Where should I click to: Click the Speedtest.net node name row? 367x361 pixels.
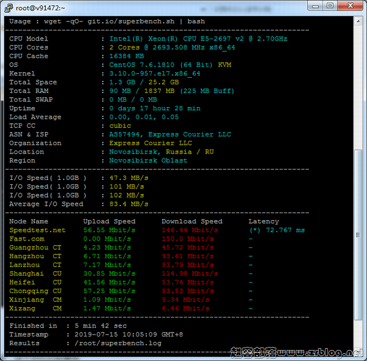point(37,230)
